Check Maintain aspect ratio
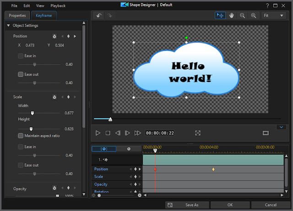 (21, 135)
